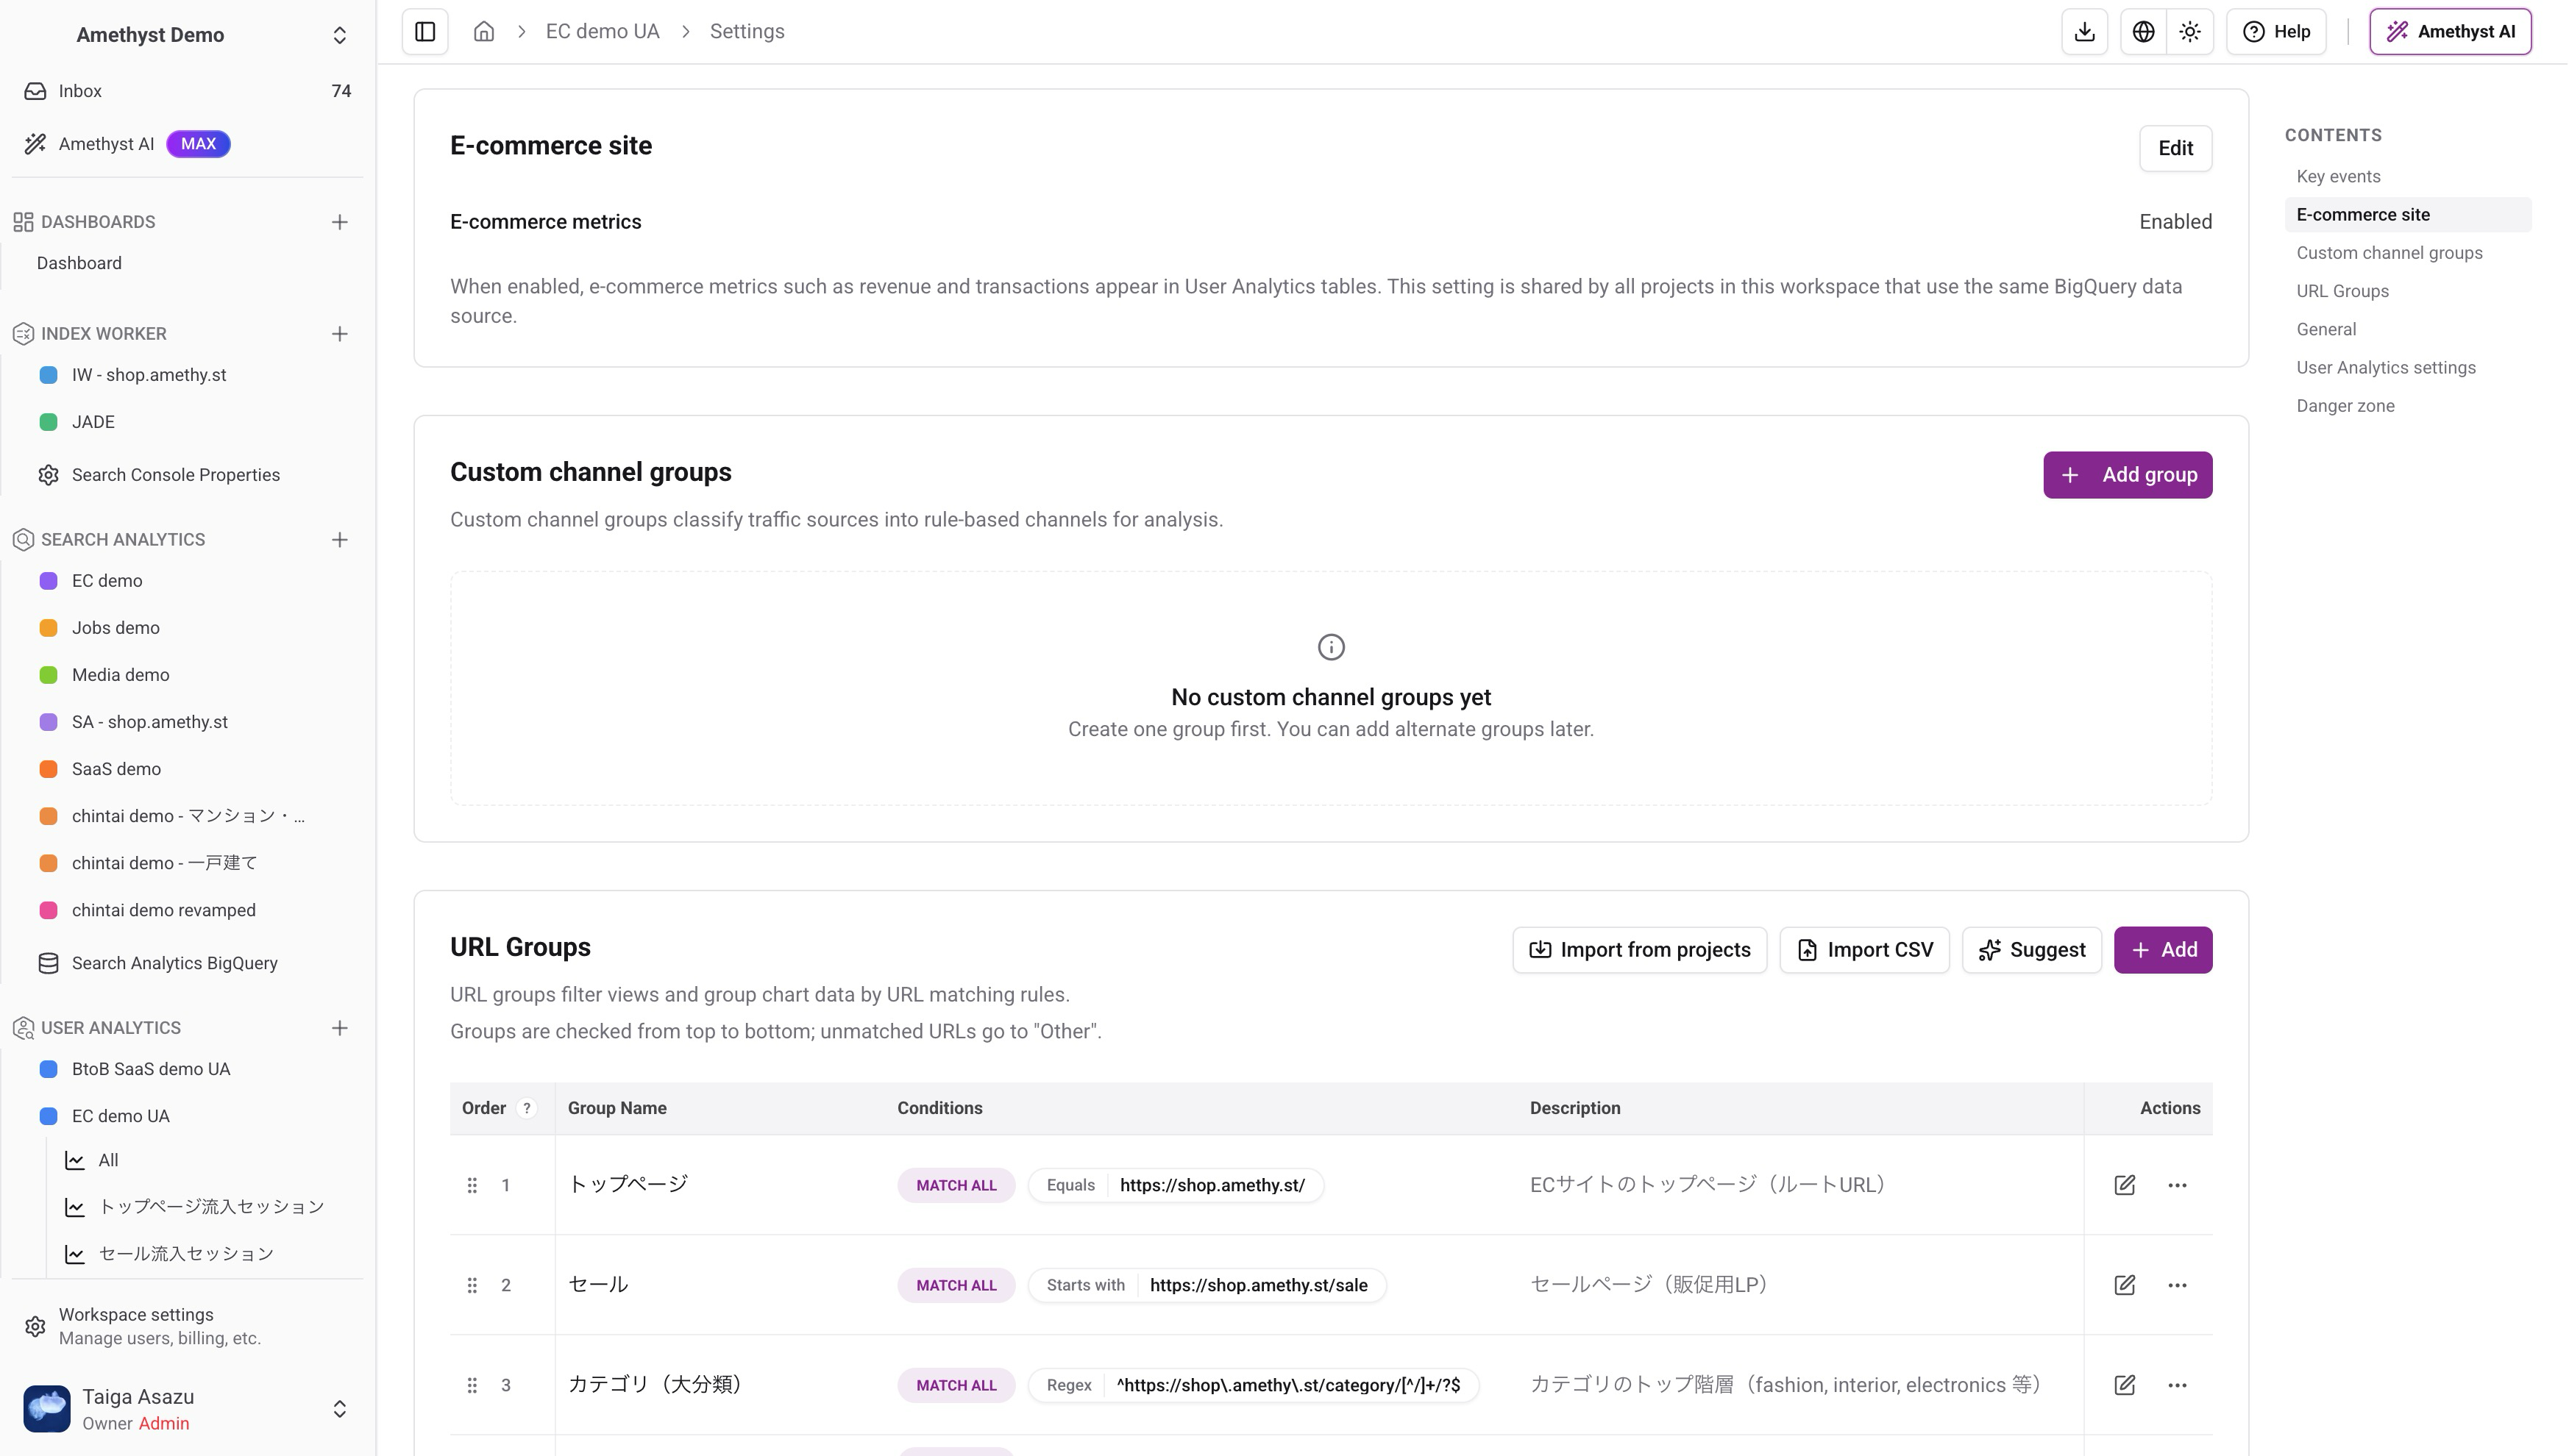The width and height of the screenshot is (2569, 1456).
Task: Add a new dashboard plus icon
Action: pos(339,222)
